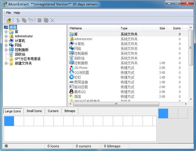196x151 pixels.
Task: Expand the 计算机 tree node
Action: tap(6, 41)
